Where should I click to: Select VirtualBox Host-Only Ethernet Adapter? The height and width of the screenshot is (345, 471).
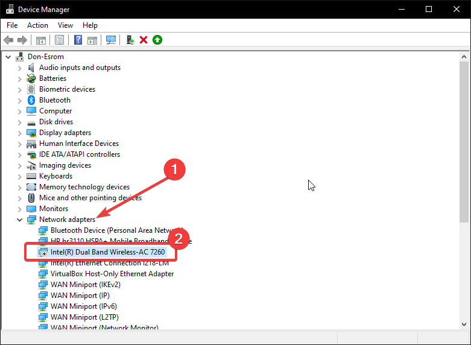[x=112, y=274]
